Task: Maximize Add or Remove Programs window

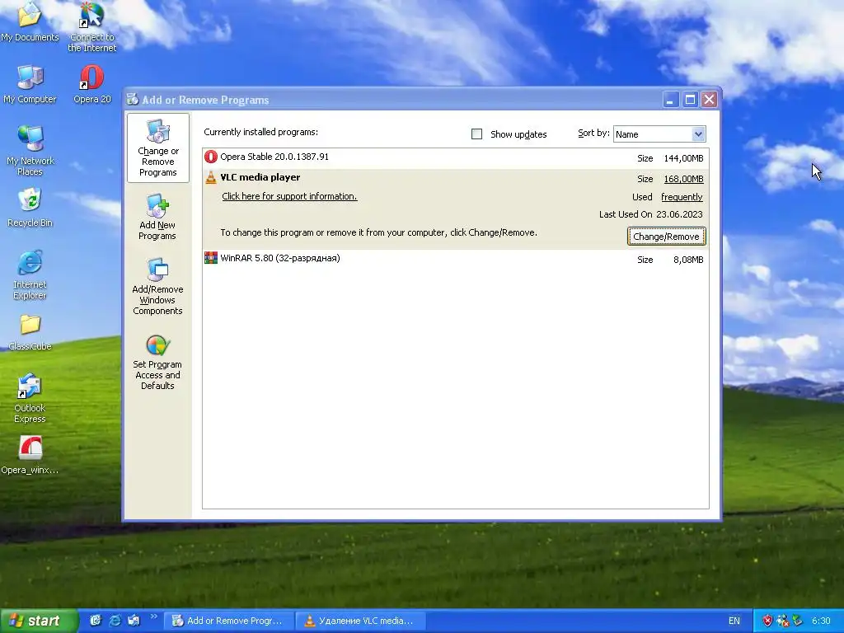Action: 690,100
